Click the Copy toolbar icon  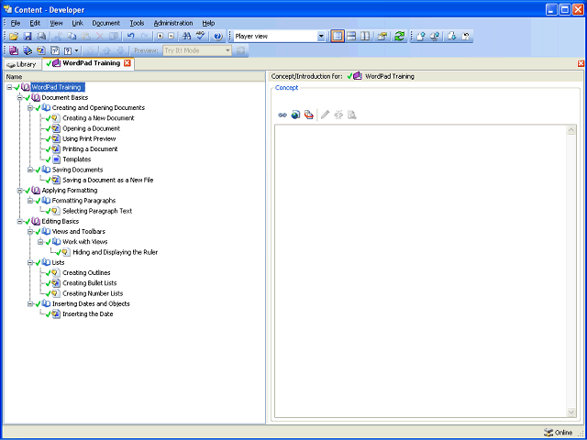point(72,37)
